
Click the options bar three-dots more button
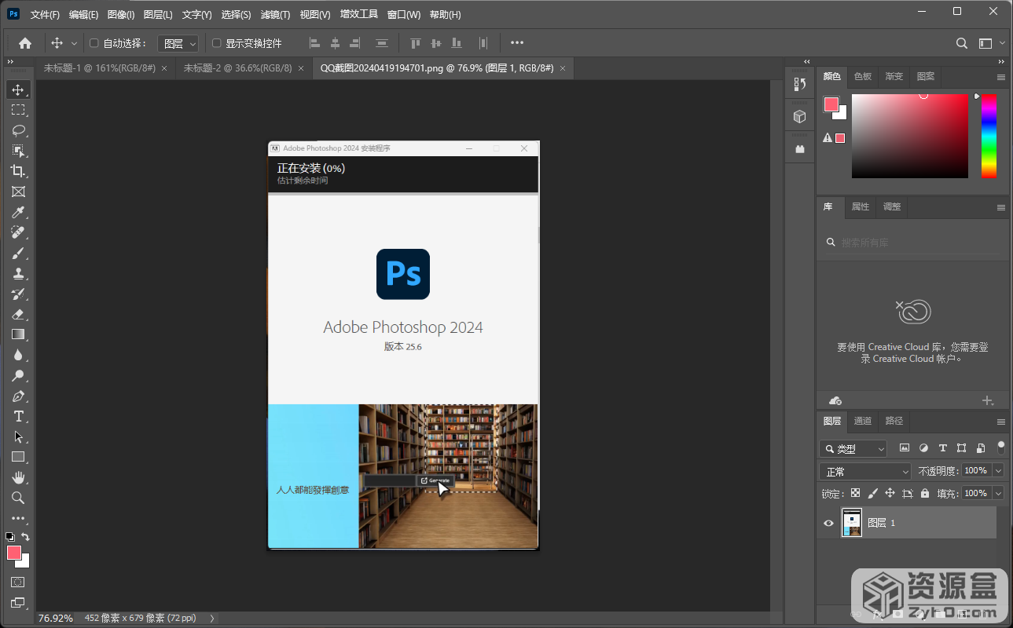coord(517,43)
